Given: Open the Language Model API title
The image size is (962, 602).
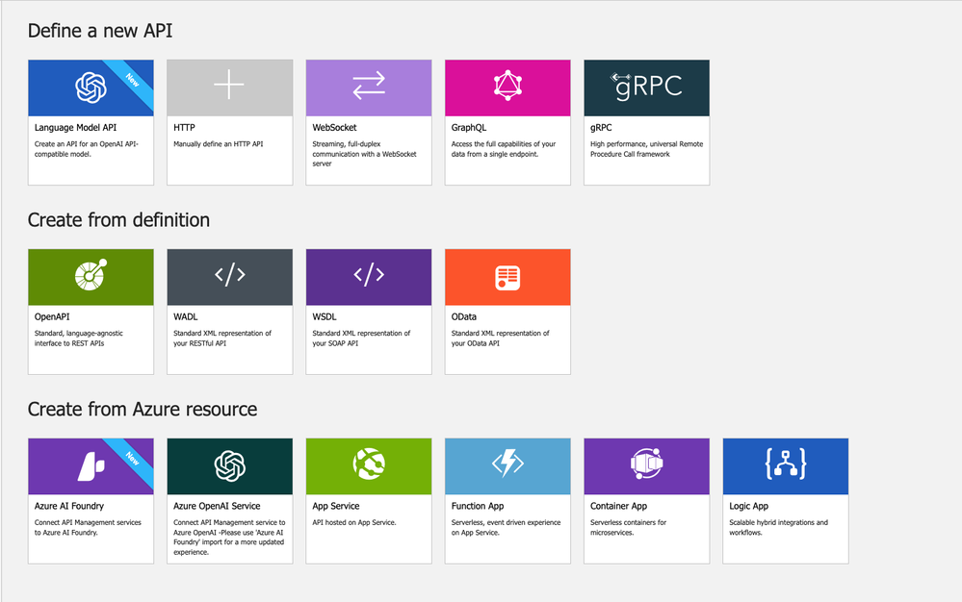Looking at the screenshot, I should pyautogui.click(x=75, y=127).
